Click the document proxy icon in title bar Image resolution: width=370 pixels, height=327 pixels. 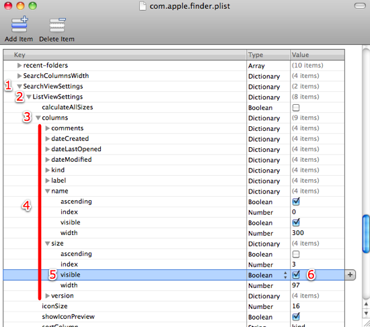pos(143,6)
